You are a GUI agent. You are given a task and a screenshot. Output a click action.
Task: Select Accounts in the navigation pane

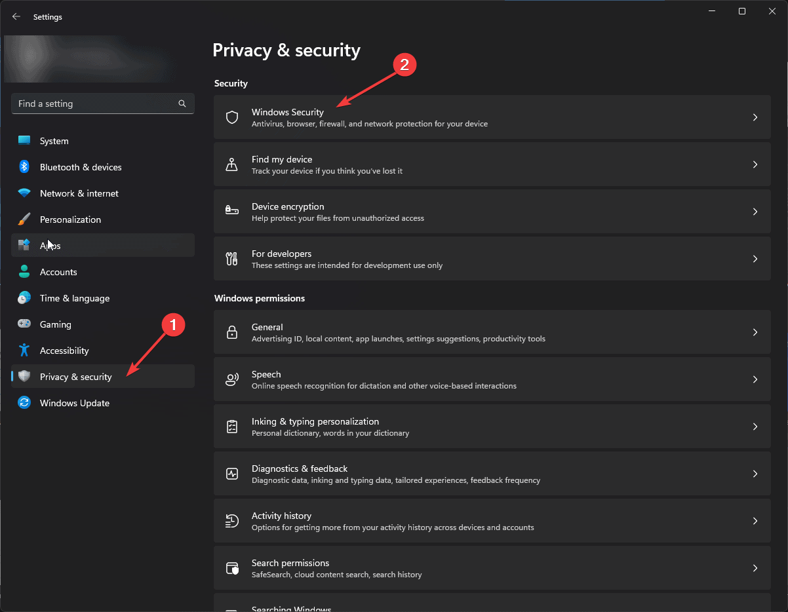pos(58,271)
